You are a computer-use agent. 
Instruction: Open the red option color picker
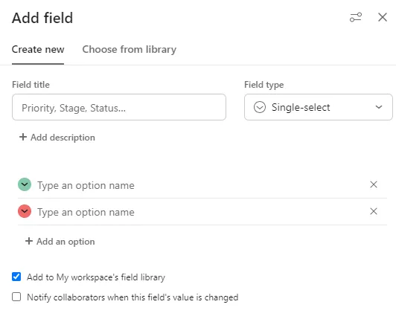click(x=25, y=211)
